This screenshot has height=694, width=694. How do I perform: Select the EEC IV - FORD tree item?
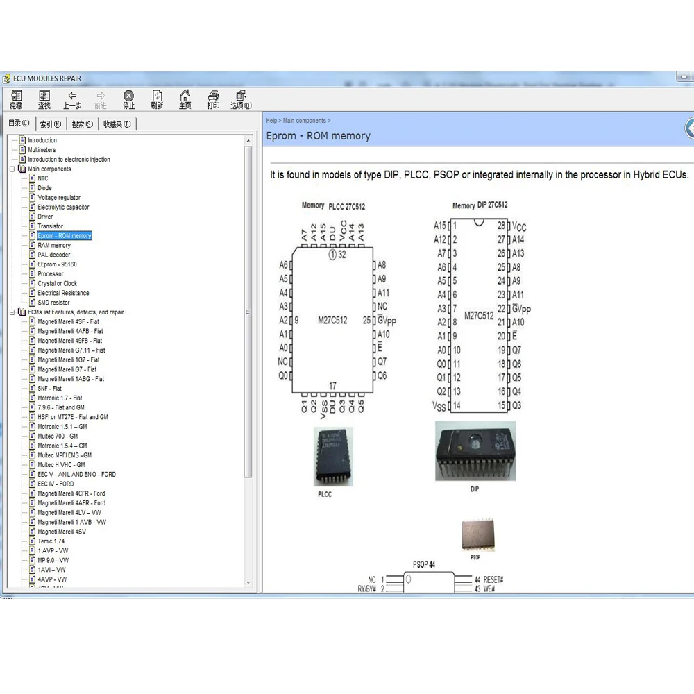[56, 484]
